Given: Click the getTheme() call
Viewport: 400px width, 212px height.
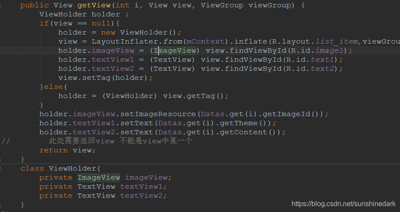Looking at the screenshot, I should click(243, 123).
